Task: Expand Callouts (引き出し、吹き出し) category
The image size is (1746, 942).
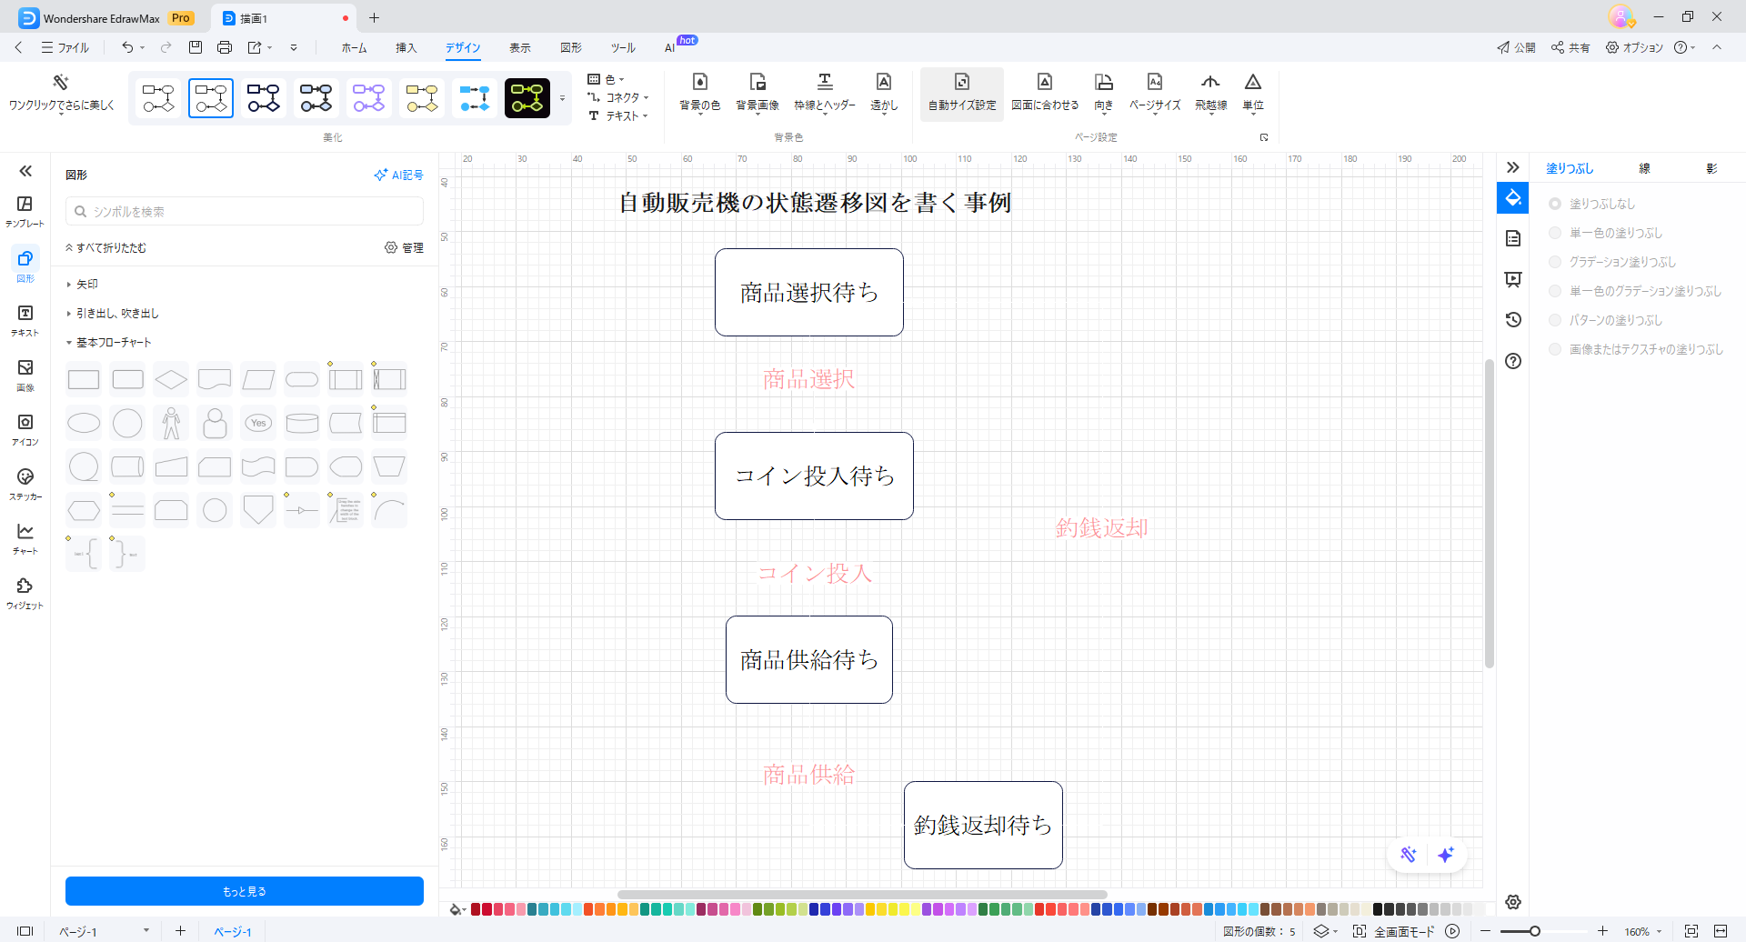Action: tap(113, 314)
